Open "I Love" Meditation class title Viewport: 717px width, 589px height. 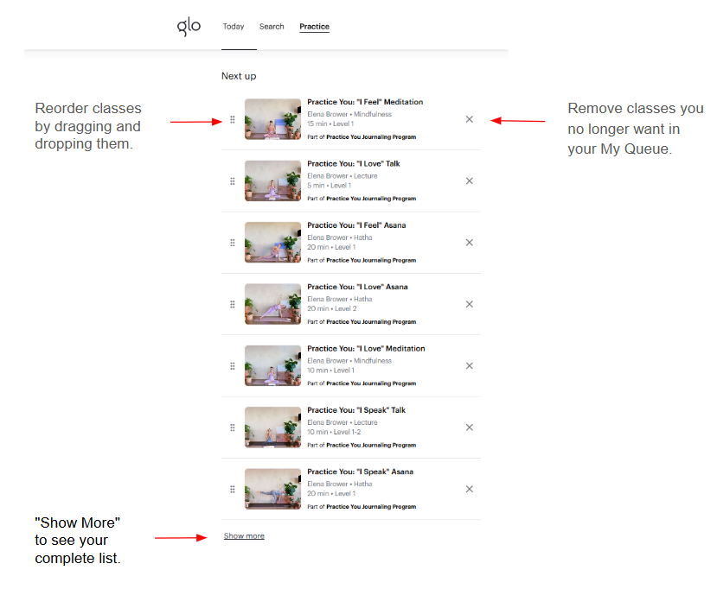click(x=366, y=348)
